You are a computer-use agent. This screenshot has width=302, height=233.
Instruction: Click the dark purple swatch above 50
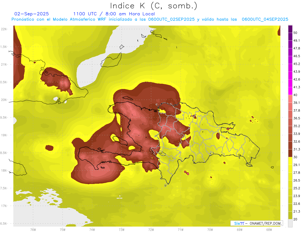click(x=290, y=29)
